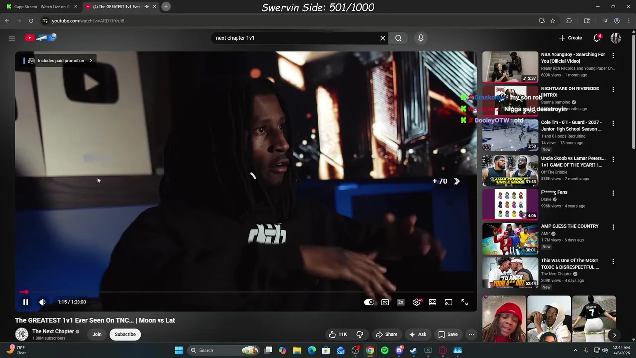Open a new browser tab
The width and height of the screenshot is (636, 358).
(166, 6)
